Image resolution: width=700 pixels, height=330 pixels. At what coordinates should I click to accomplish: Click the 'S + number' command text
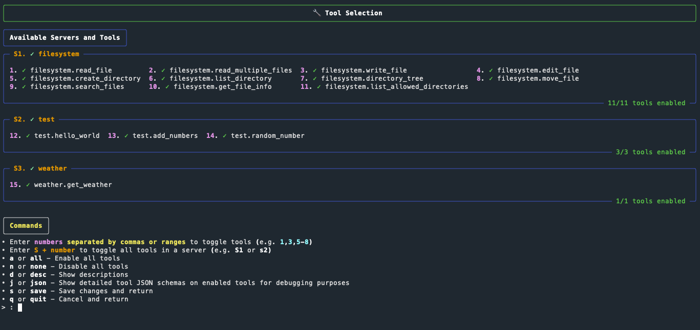click(55, 250)
